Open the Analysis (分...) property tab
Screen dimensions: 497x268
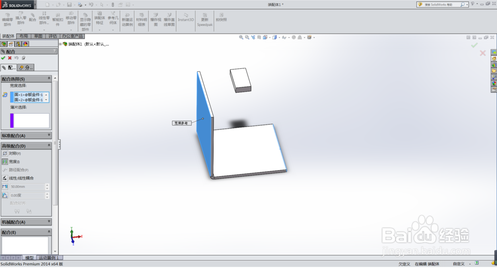pyautogui.click(x=26, y=67)
